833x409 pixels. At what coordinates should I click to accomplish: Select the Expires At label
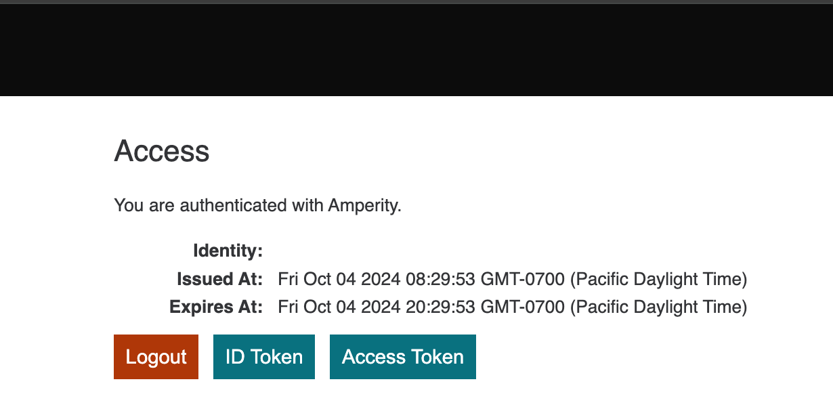(x=215, y=307)
